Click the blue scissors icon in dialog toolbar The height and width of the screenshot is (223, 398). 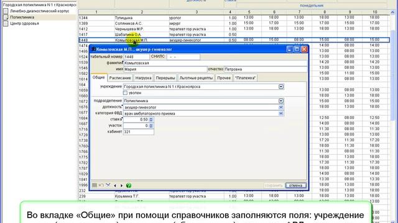(x=108, y=185)
